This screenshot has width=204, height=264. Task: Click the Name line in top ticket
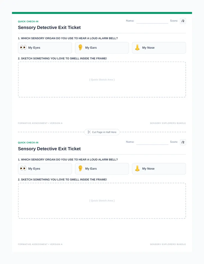pyautogui.click(x=152, y=21)
